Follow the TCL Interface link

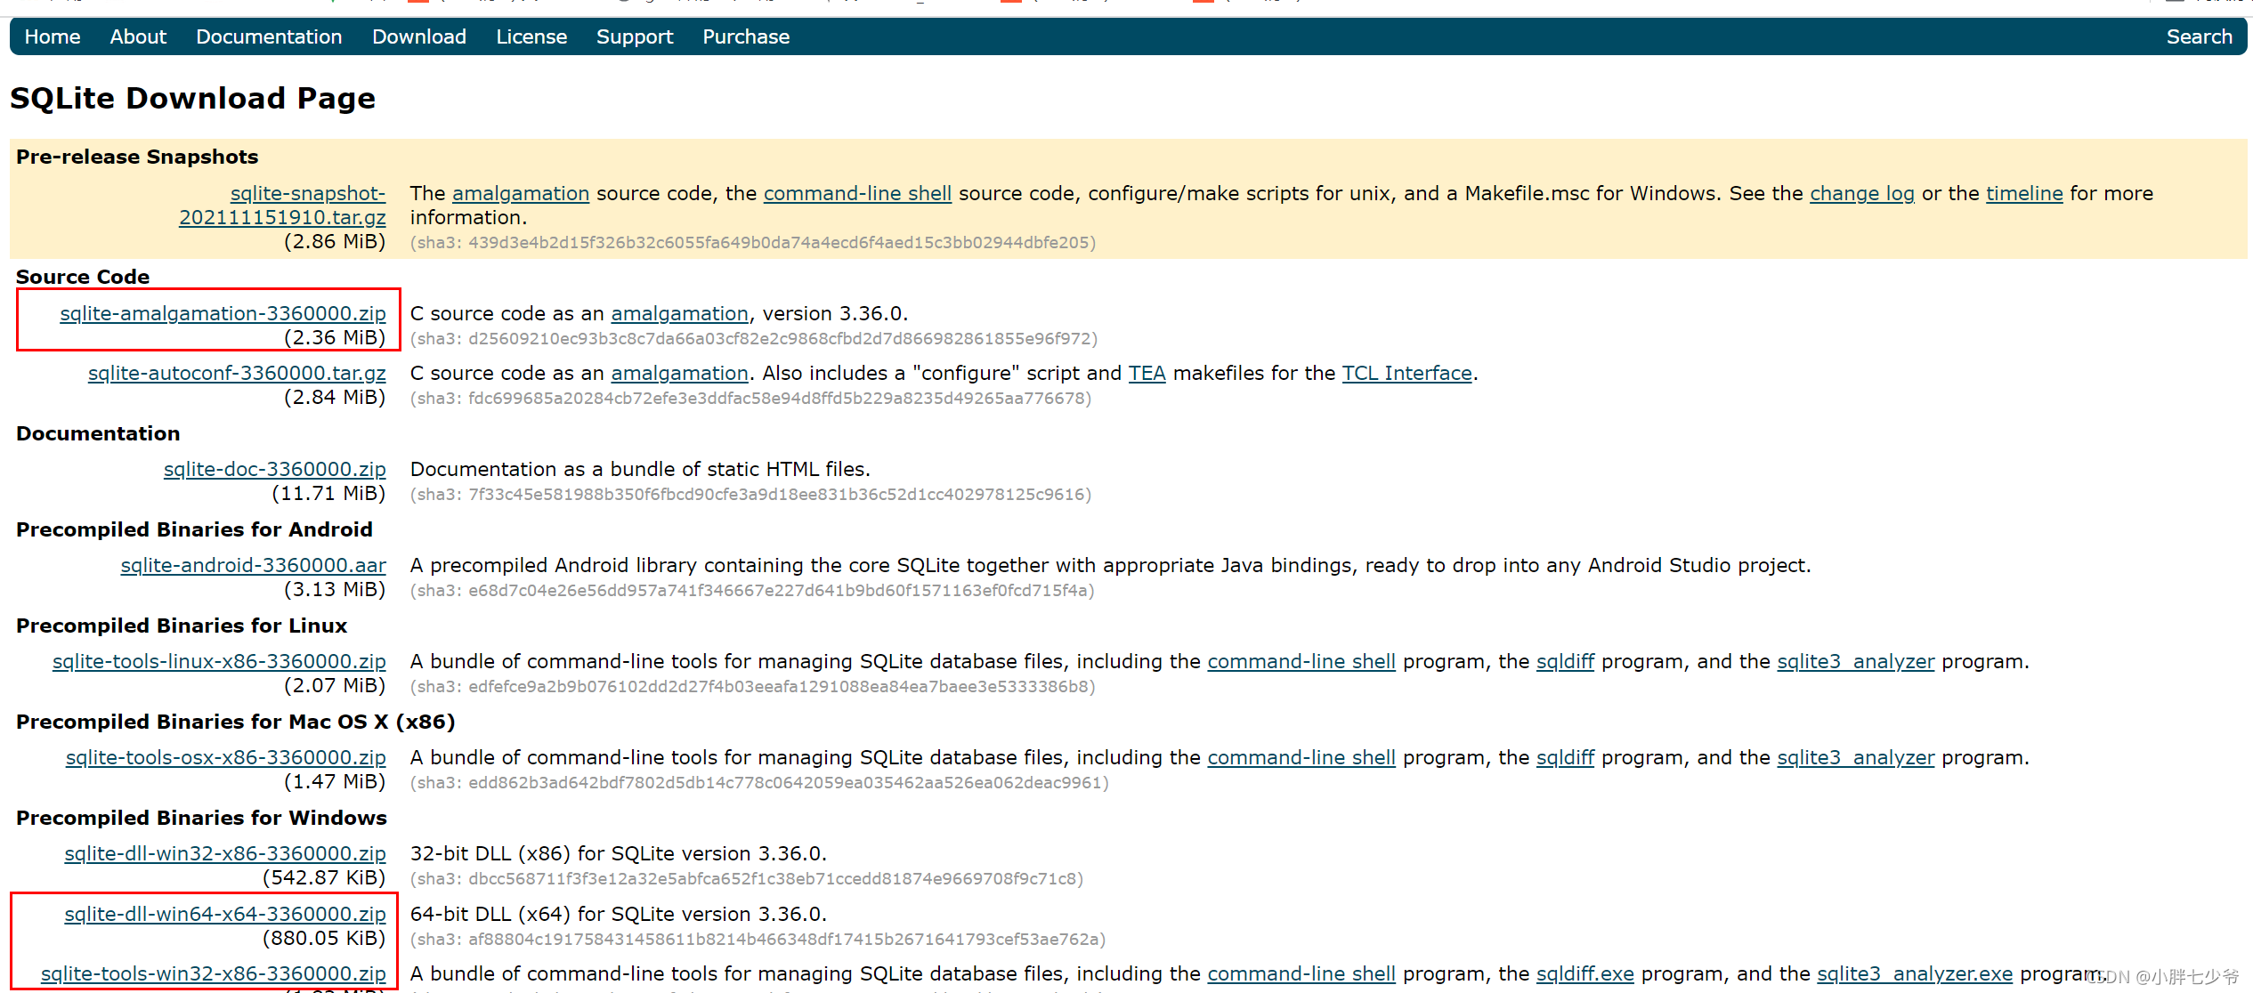[x=1406, y=373]
